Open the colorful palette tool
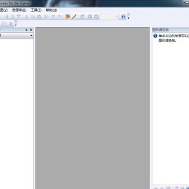The height and width of the screenshot is (189, 189). 68,17
